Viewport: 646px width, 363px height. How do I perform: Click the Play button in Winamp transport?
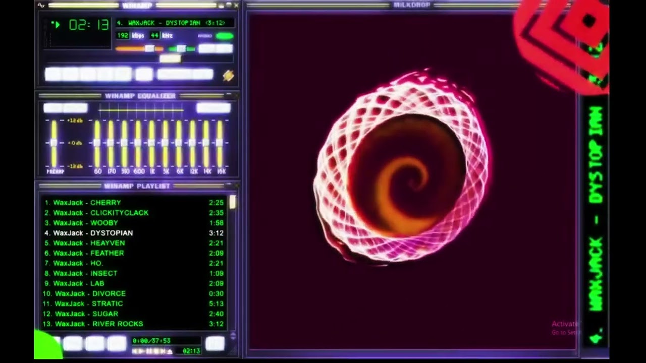(70, 75)
